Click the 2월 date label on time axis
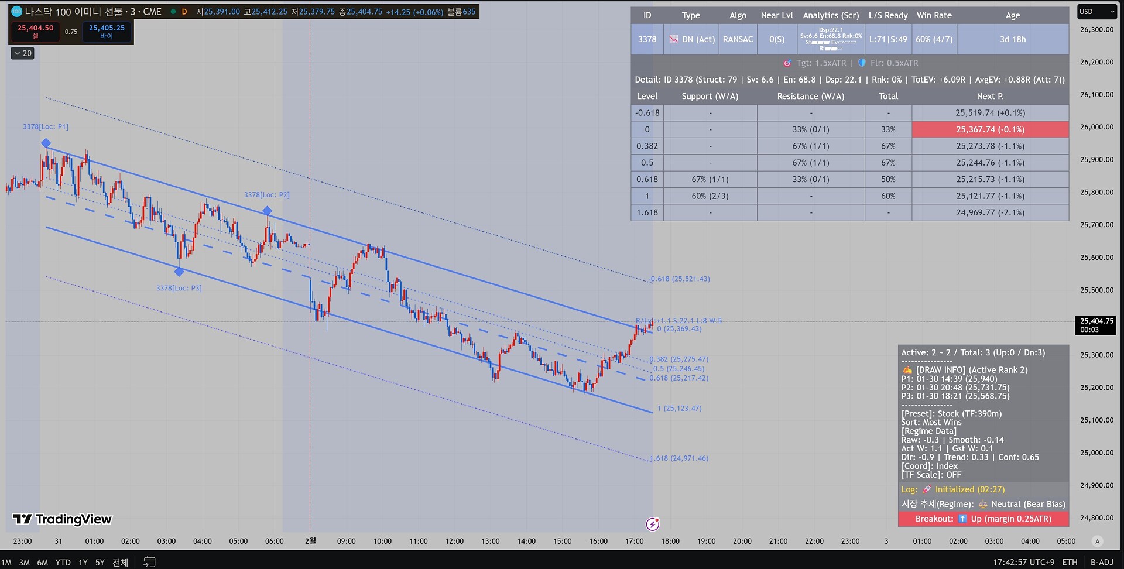The height and width of the screenshot is (569, 1124). (310, 541)
